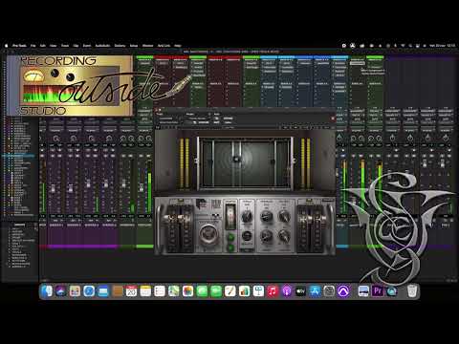The height and width of the screenshot is (344, 459).
Task: Open Trash in the Dock
Action: 412,291
